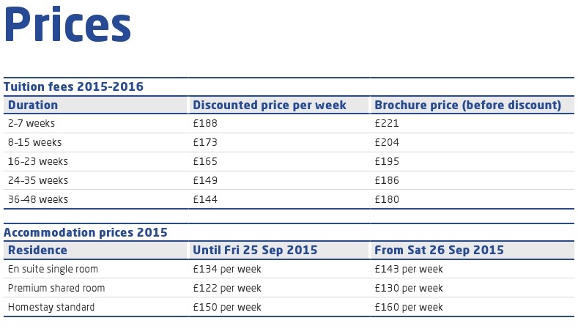
Task: Click the £160 per week price
Action: (409, 307)
